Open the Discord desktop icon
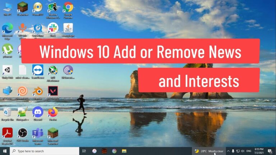The width and height of the screenshot is (276, 155). click(x=38, y=112)
